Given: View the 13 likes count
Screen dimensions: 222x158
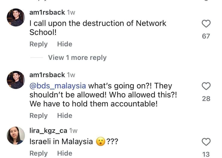Looking at the screenshot, I should (x=206, y=154).
